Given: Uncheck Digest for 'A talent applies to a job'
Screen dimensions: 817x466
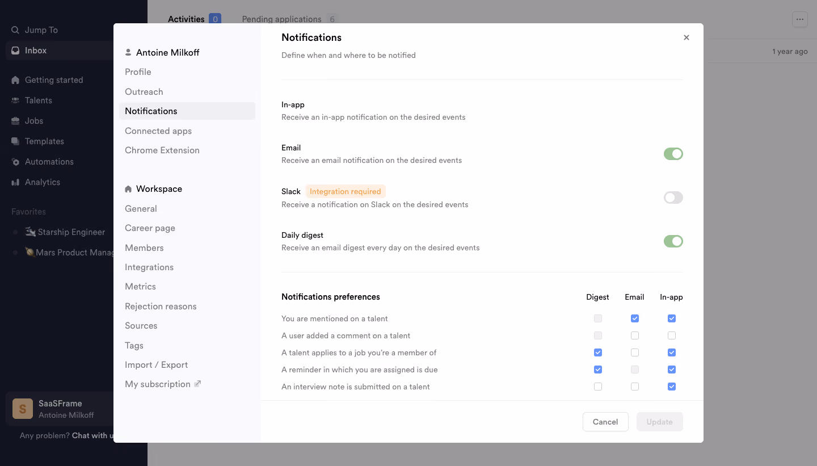Looking at the screenshot, I should click(598, 352).
